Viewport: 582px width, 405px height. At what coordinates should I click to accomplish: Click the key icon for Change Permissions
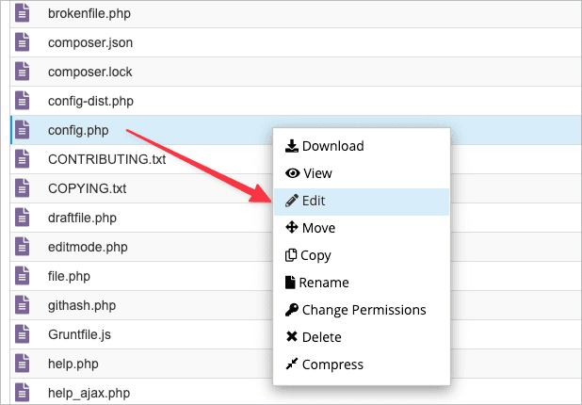[292, 310]
